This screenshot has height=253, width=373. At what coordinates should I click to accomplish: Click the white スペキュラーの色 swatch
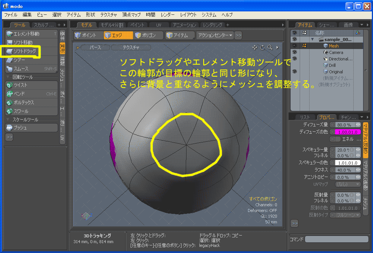point(348,163)
